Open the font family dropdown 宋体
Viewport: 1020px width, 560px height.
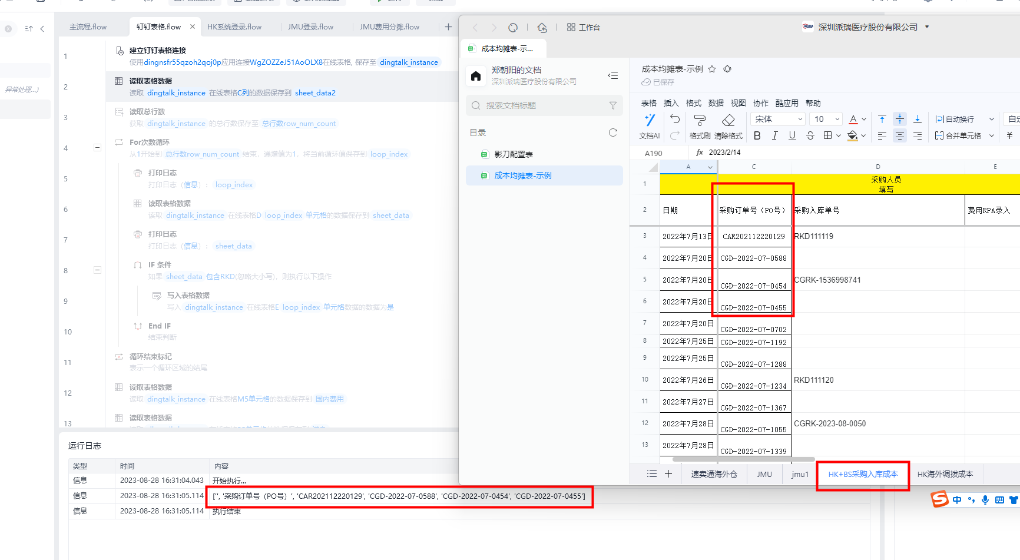click(x=778, y=119)
